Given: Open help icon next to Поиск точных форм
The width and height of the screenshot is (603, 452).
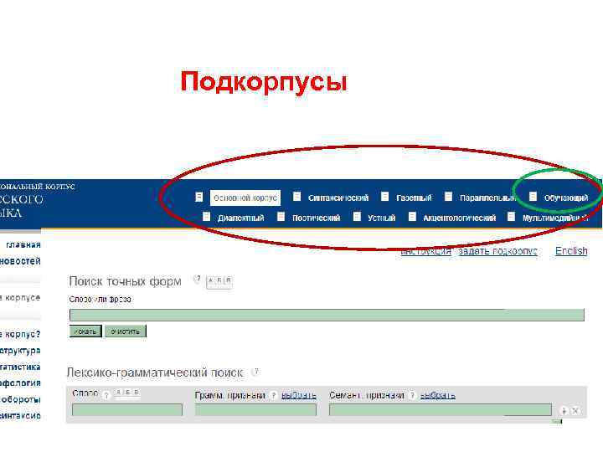Looking at the screenshot, I should (198, 279).
